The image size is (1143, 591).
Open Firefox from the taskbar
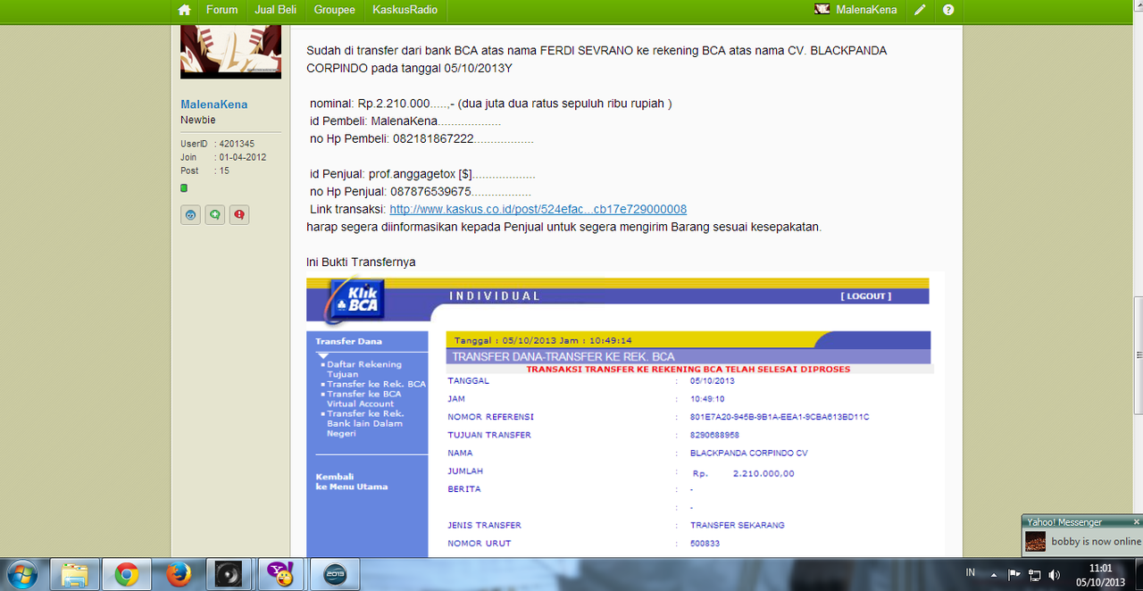pyautogui.click(x=178, y=575)
